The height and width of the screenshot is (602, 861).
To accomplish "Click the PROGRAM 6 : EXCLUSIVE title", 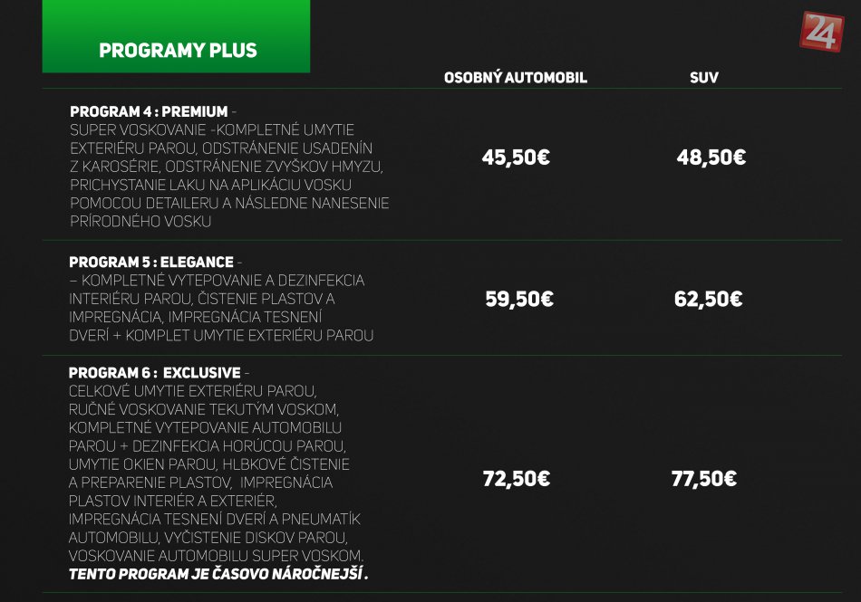I will coord(155,373).
